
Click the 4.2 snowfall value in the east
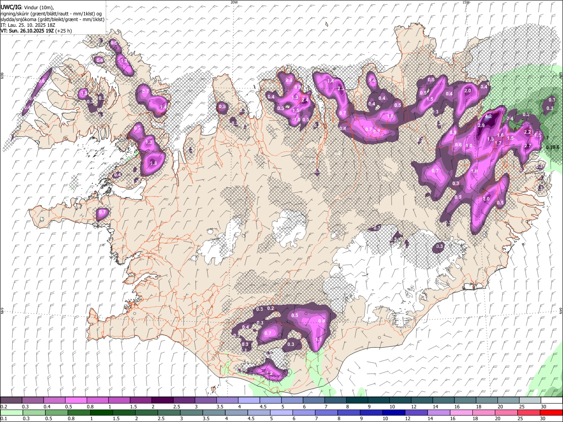(x=487, y=116)
